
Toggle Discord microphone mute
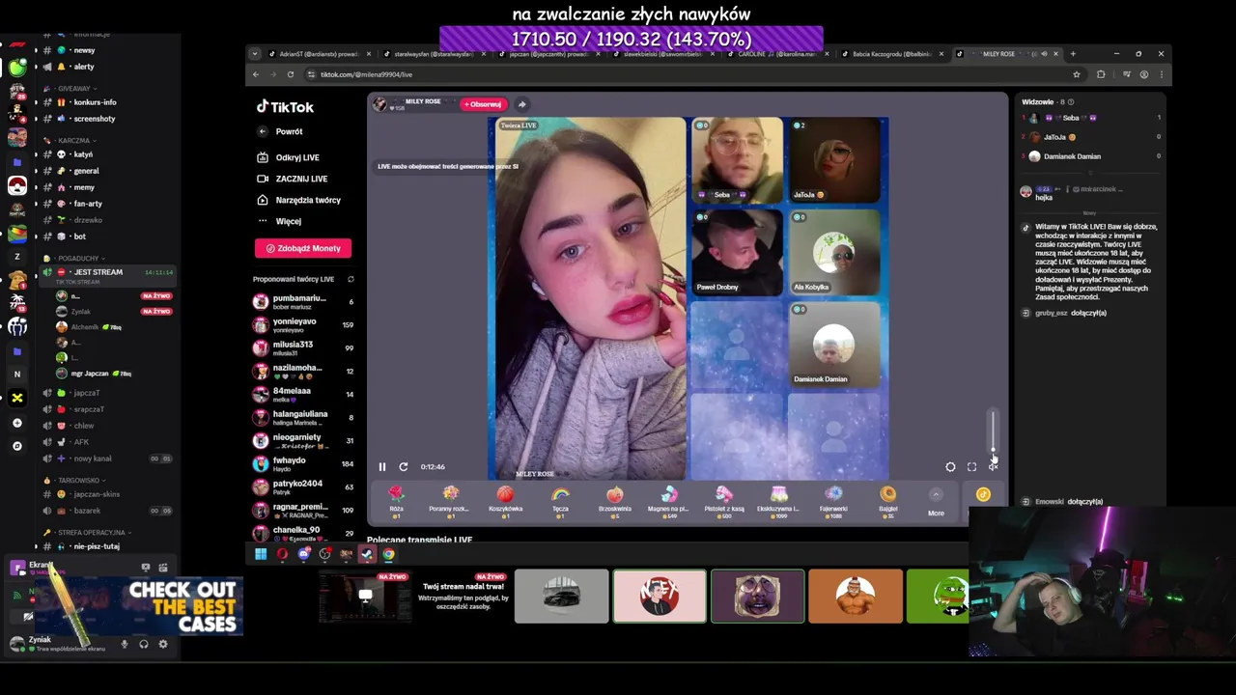click(125, 644)
